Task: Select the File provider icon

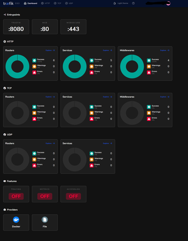Action: coord(45,220)
